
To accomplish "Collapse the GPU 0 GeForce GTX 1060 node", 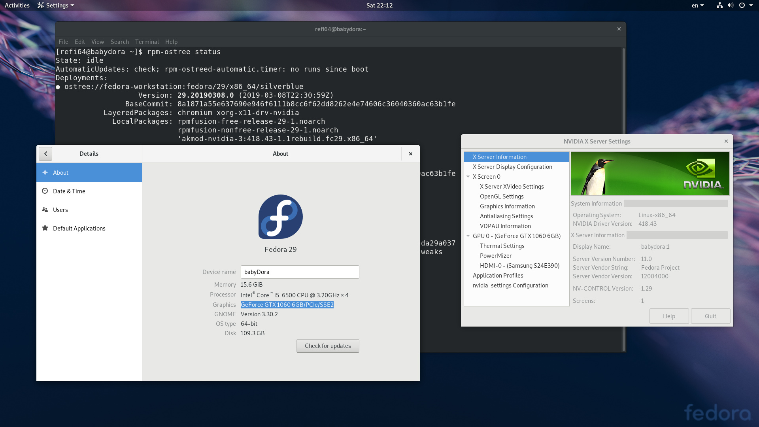I will (468, 236).
